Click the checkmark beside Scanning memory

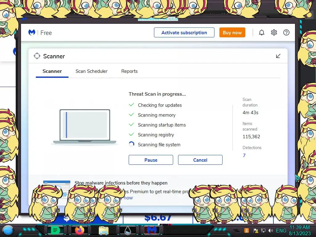click(x=131, y=115)
